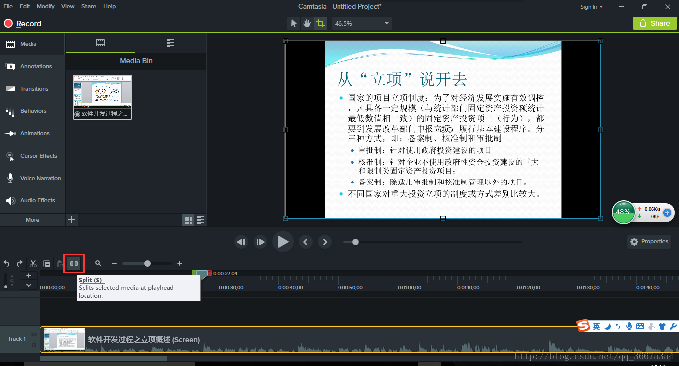The height and width of the screenshot is (366, 679).
Task: Toggle Track 1 lock icon
Action: [34, 344]
